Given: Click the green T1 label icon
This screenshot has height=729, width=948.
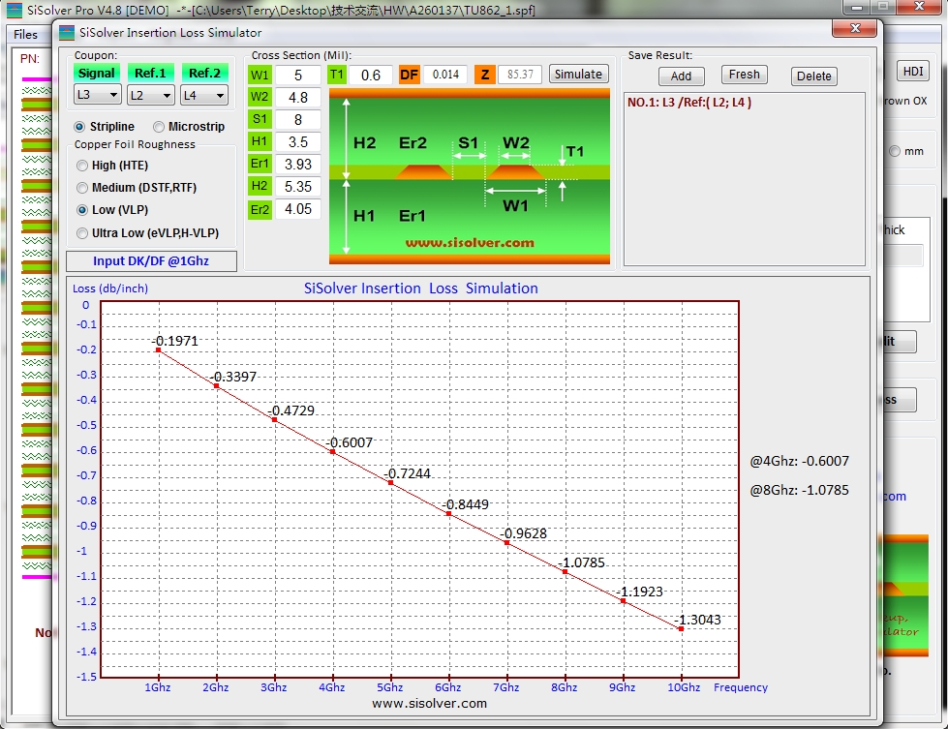Looking at the screenshot, I should 336,76.
